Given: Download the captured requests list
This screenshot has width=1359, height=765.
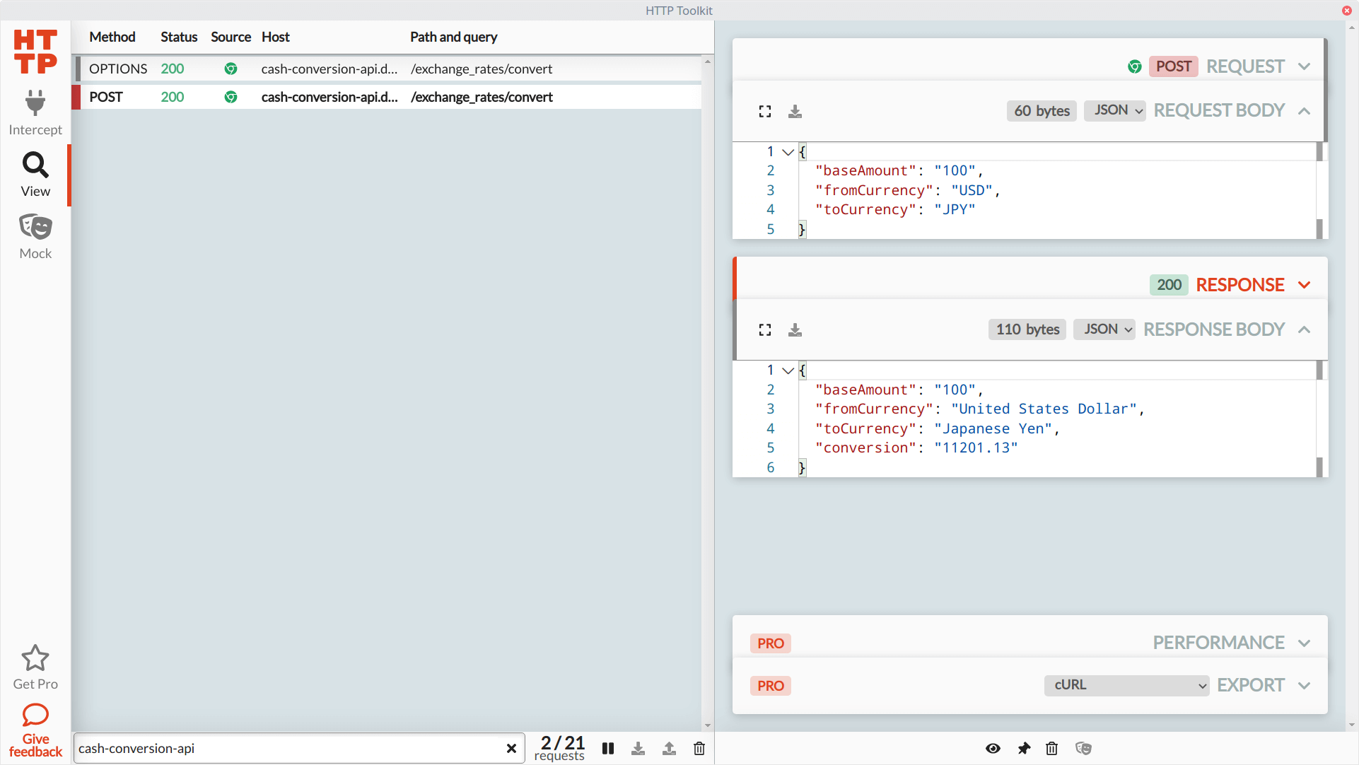Looking at the screenshot, I should click(x=638, y=748).
